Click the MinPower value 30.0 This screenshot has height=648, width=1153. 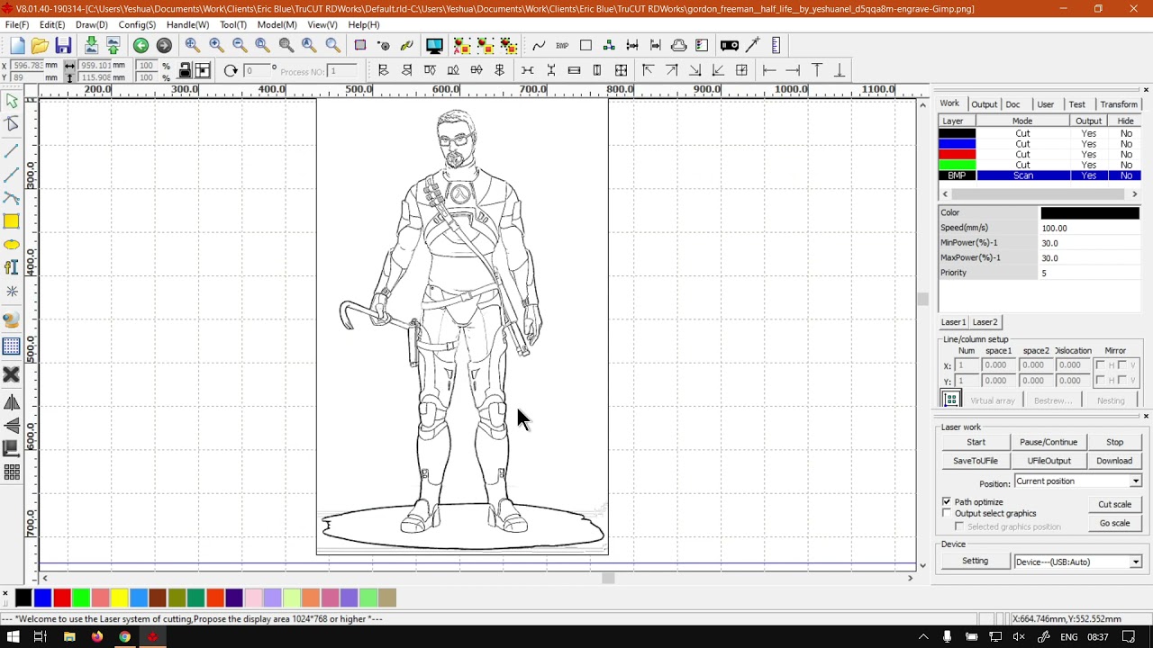coord(1090,243)
